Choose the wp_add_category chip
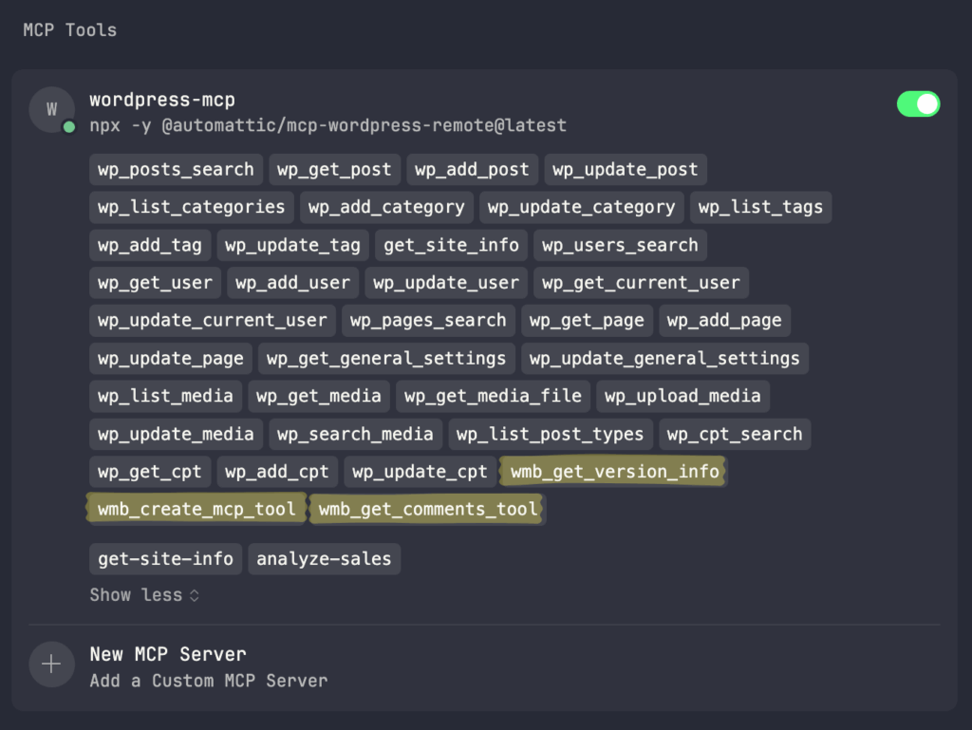Image resolution: width=972 pixels, height=730 pixels. coord(386,207)
